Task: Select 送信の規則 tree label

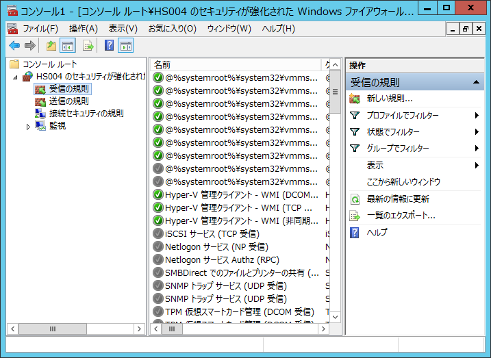Action: click(69, 101)
